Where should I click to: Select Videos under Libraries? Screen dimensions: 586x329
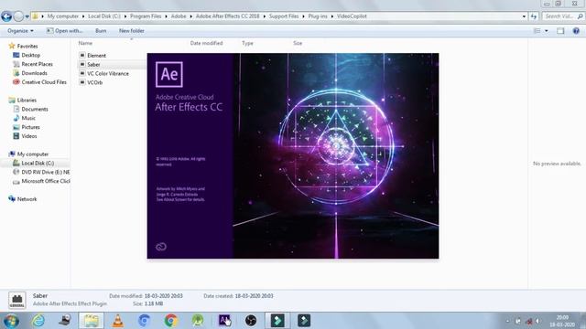29,136
